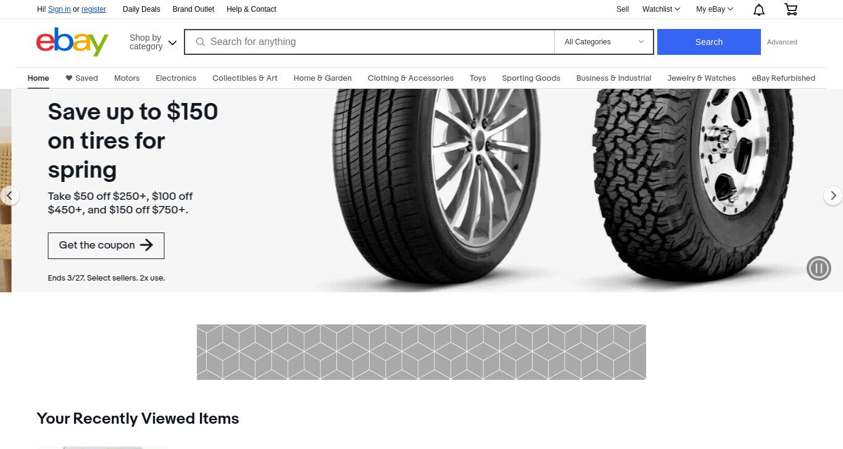The width and height of the screenshot is (843, 449).
Task: Open the Motors category tab
Action: (x=127, y=78)
